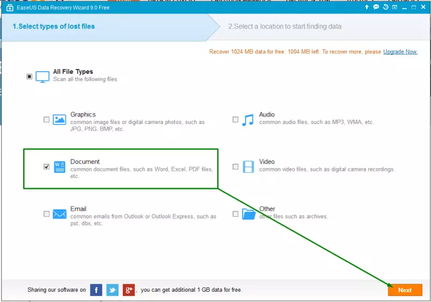Click the Graphics picture icon
Screen dimensions: 431x302
59,120
